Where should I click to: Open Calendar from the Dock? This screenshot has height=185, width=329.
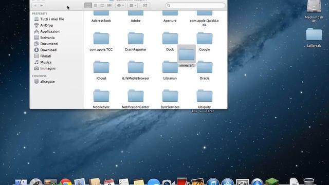coord(109,182)
